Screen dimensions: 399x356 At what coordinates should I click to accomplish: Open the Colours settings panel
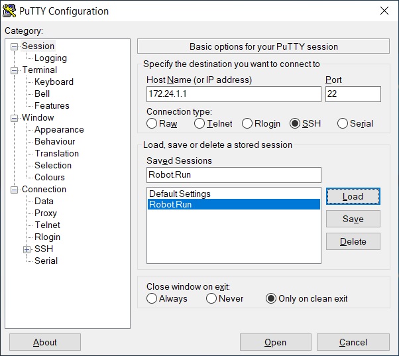pos(50,177)
